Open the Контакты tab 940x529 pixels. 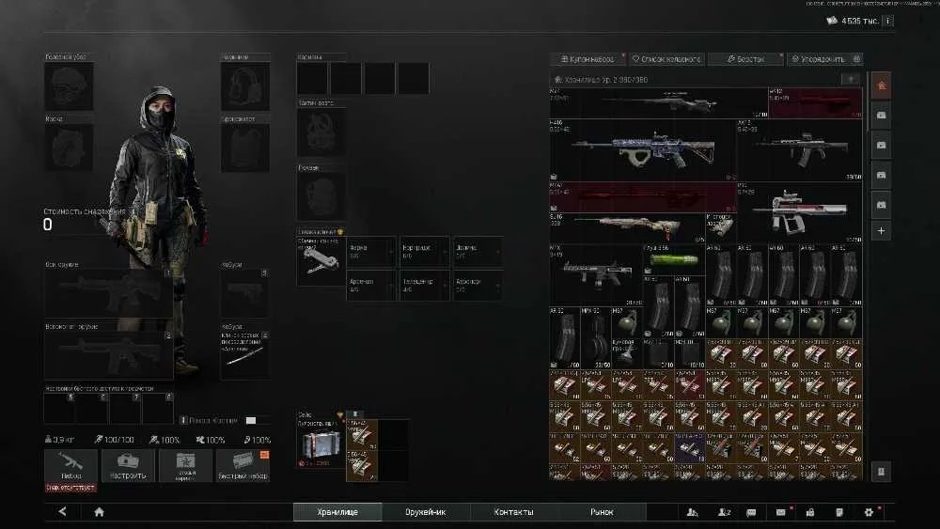click(x=514, y=512)
